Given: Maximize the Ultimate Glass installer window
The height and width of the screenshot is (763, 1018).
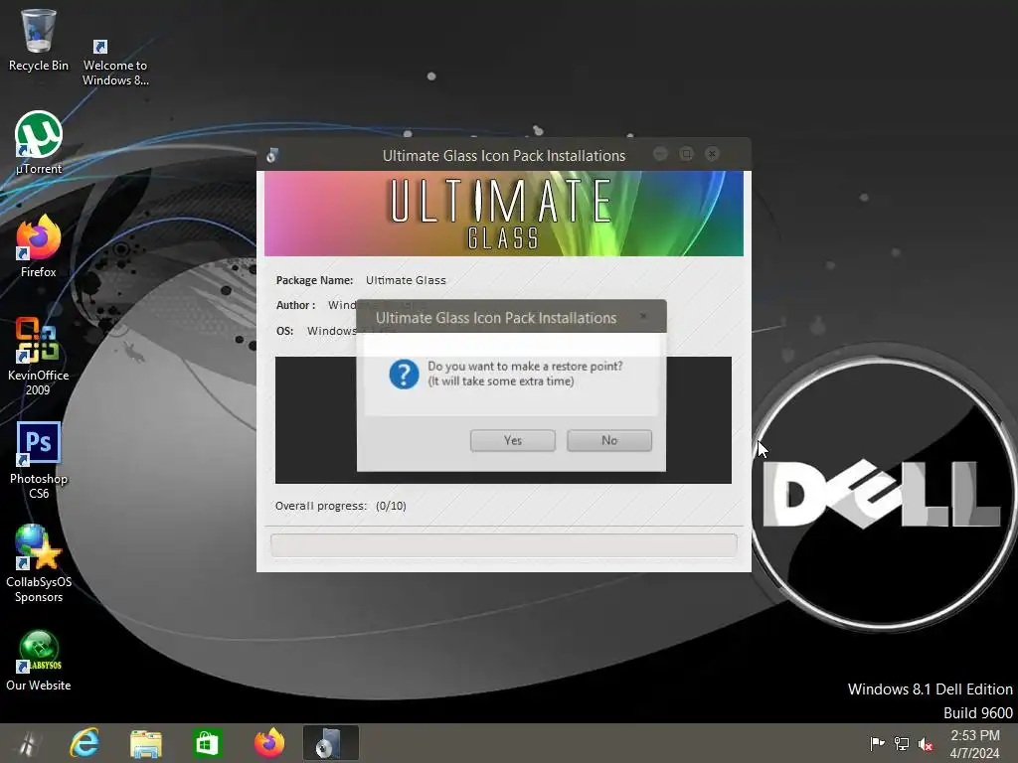Looking at the screenshot, I should coord(686,154).
